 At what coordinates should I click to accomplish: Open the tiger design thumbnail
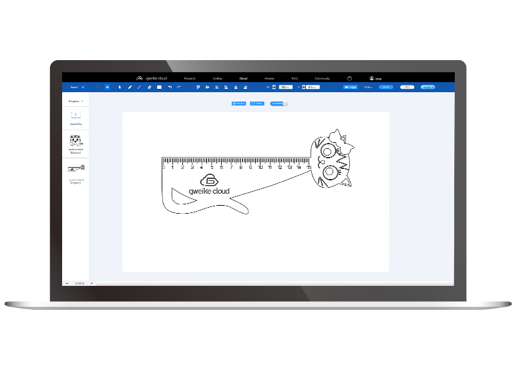[75, 141]
